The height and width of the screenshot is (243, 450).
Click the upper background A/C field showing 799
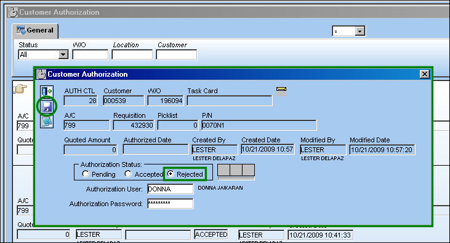tap(25, 126)
